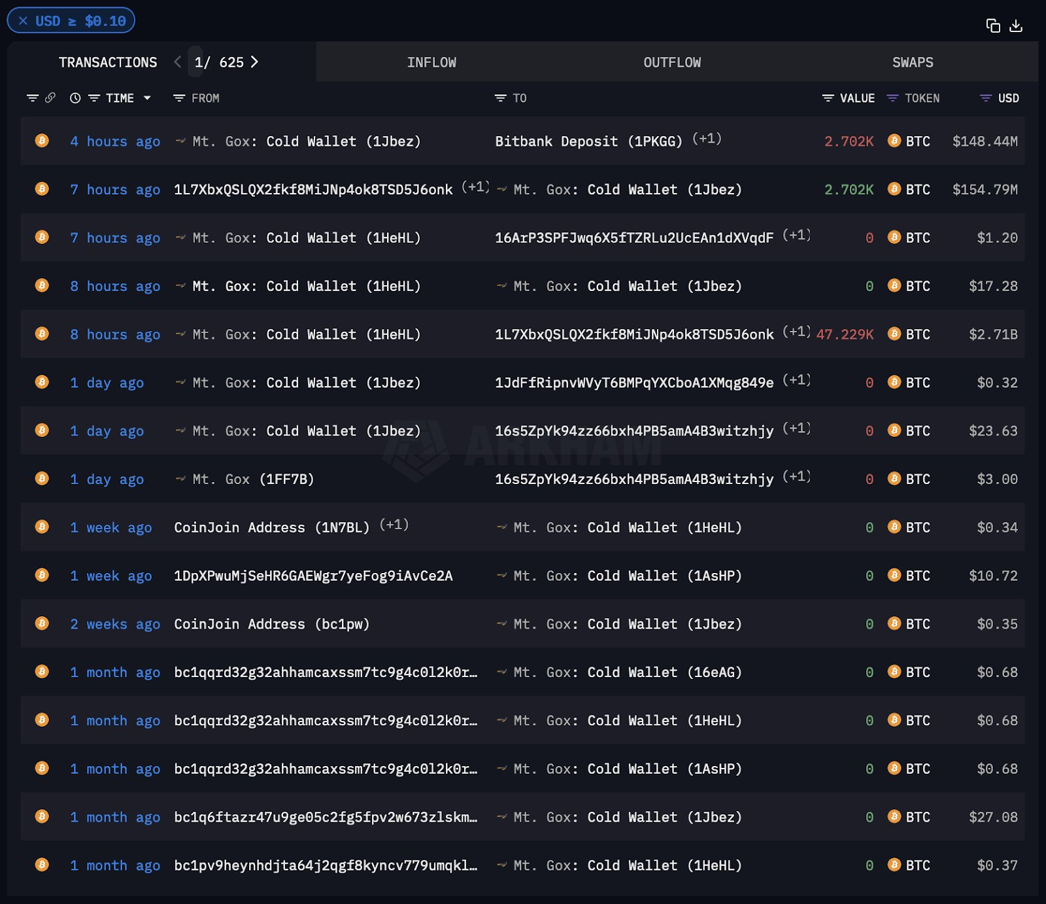1046x904 pixels.
Task: Click the clock icon beside TIME
Action: [75, 98]
